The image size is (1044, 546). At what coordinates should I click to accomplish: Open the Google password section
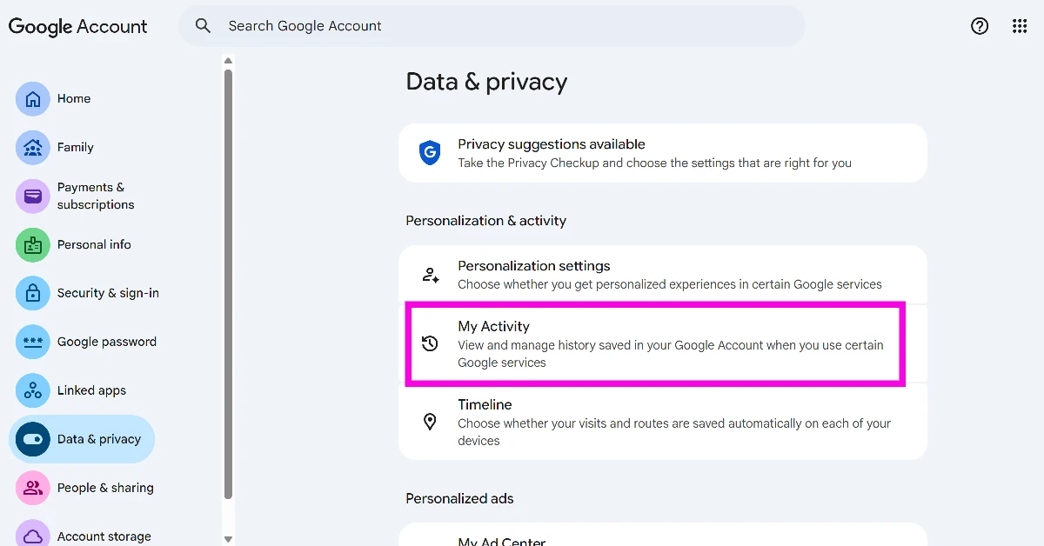coord(87,342)
